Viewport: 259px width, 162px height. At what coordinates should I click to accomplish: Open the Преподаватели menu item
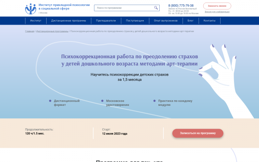pyautogui.click(x=106, y=21)
